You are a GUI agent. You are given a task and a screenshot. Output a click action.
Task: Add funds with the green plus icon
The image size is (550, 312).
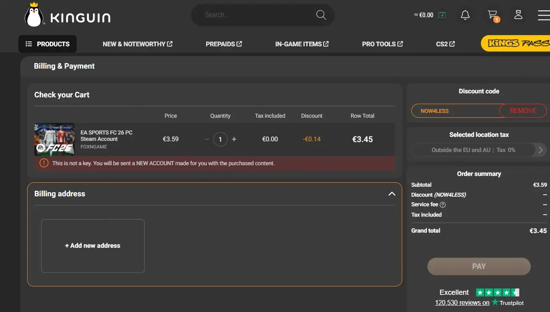[x=442, y=15]
